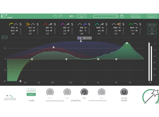This screenshot has width=159, height=117.
Task: Select bell shape icon in 70.0 Hz band
Action: click(33, 24)
